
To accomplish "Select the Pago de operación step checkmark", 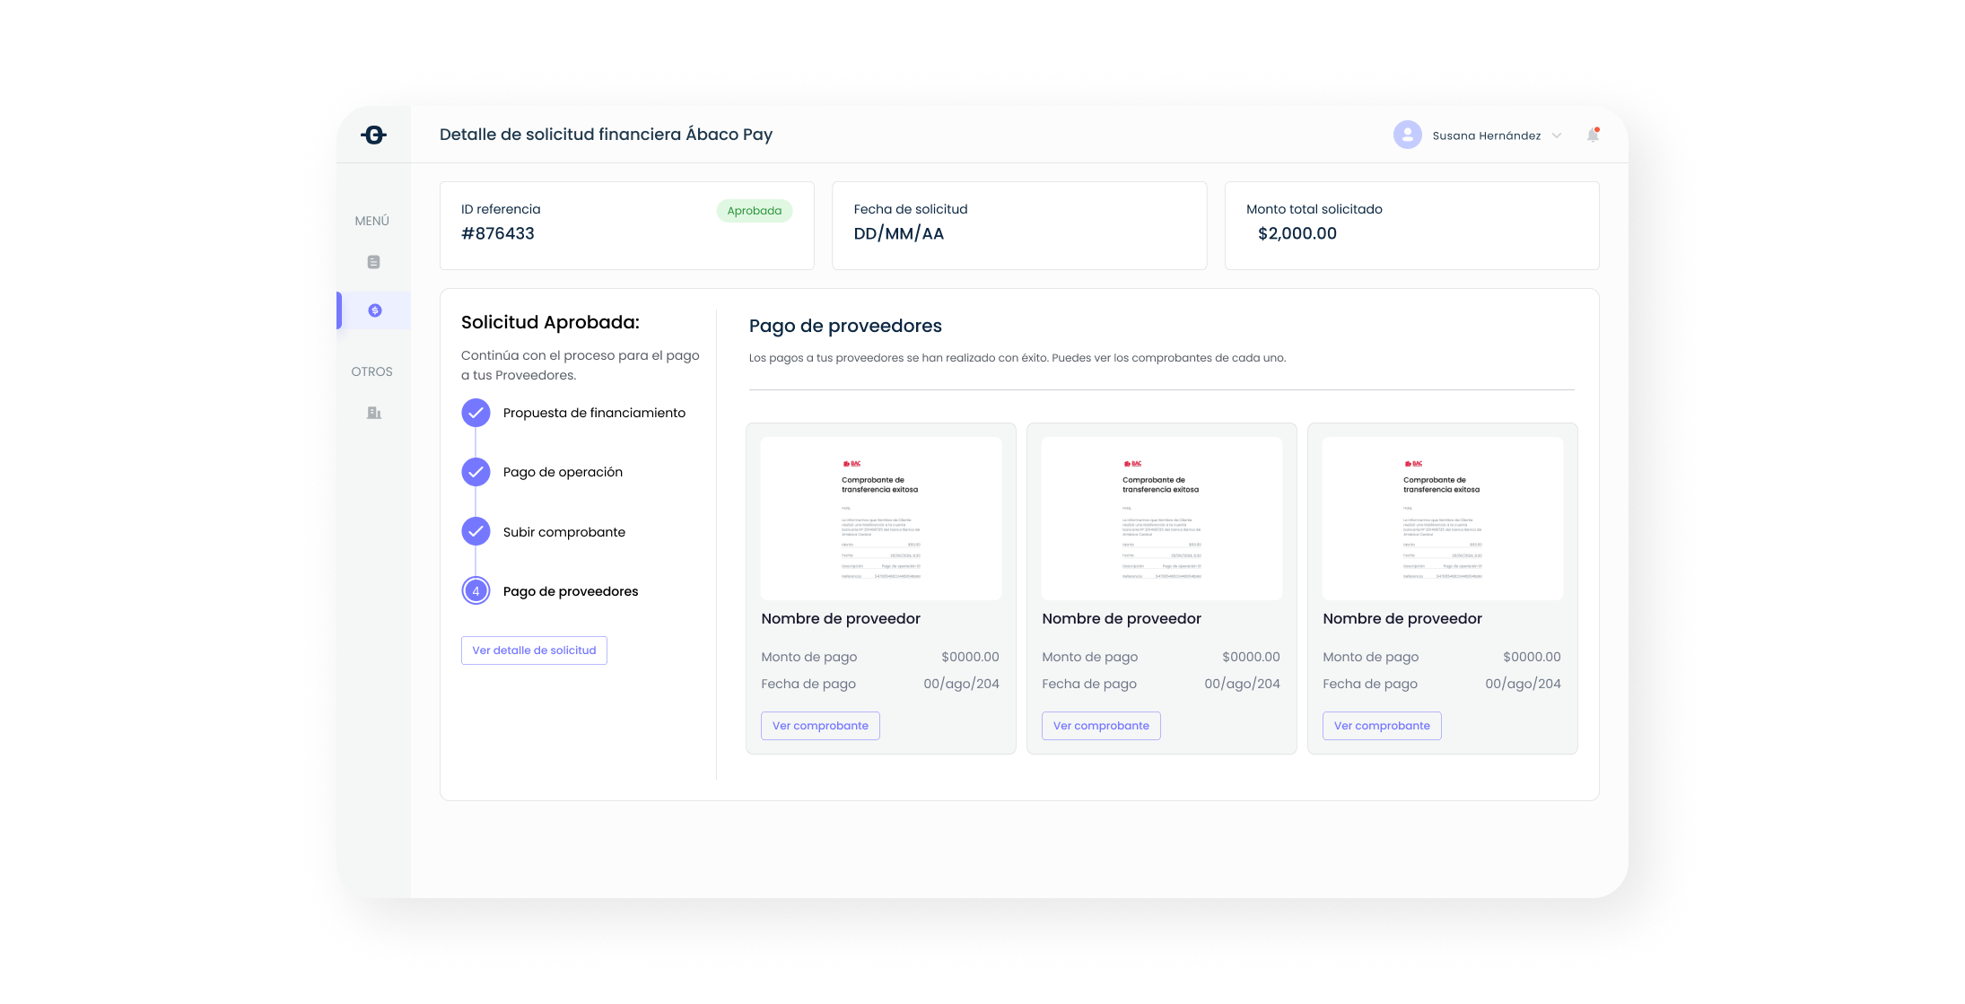I will [x=476, y=472].
